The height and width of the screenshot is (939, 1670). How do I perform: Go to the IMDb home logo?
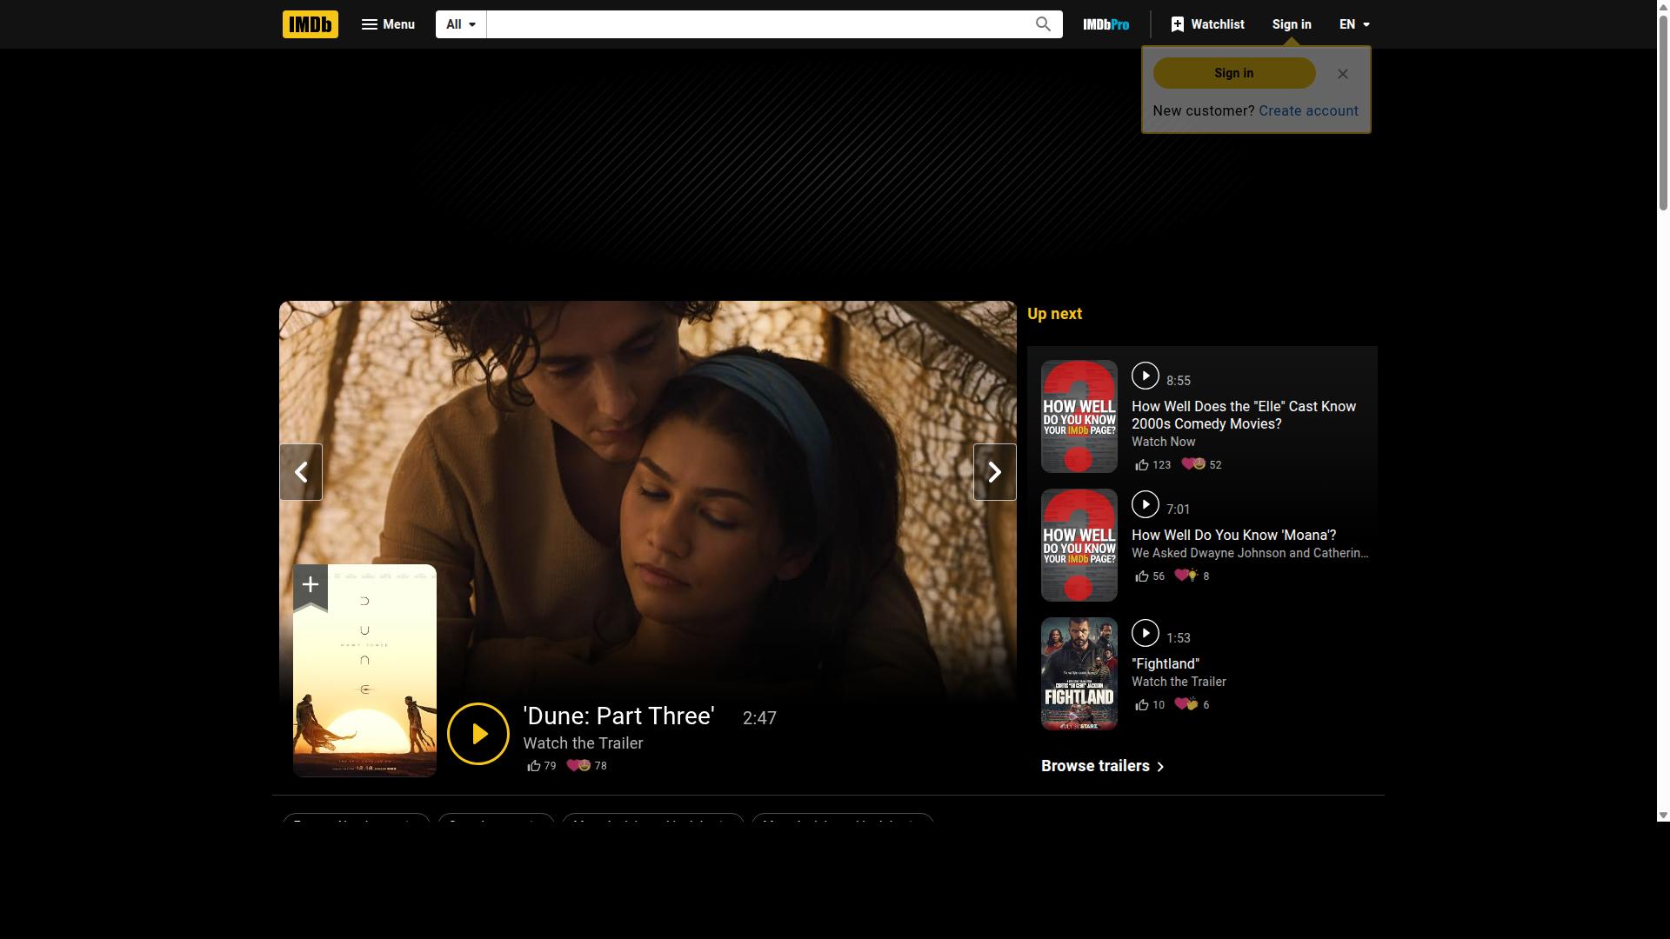[x=310, y=24]
